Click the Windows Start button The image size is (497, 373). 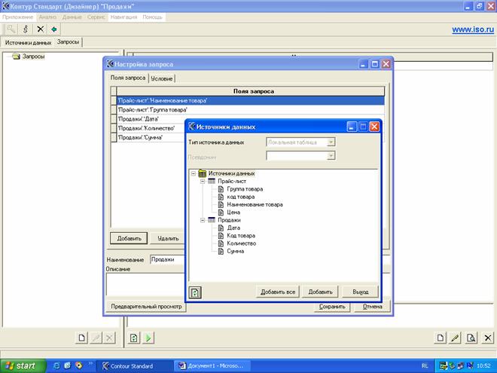[x=21, y=365]
